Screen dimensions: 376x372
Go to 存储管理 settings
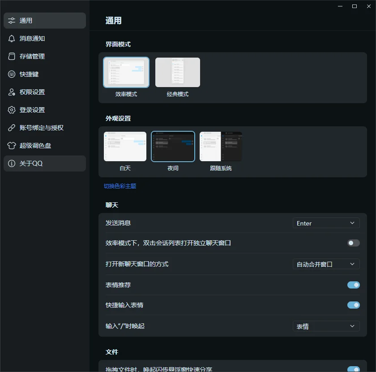coord(45,56)
